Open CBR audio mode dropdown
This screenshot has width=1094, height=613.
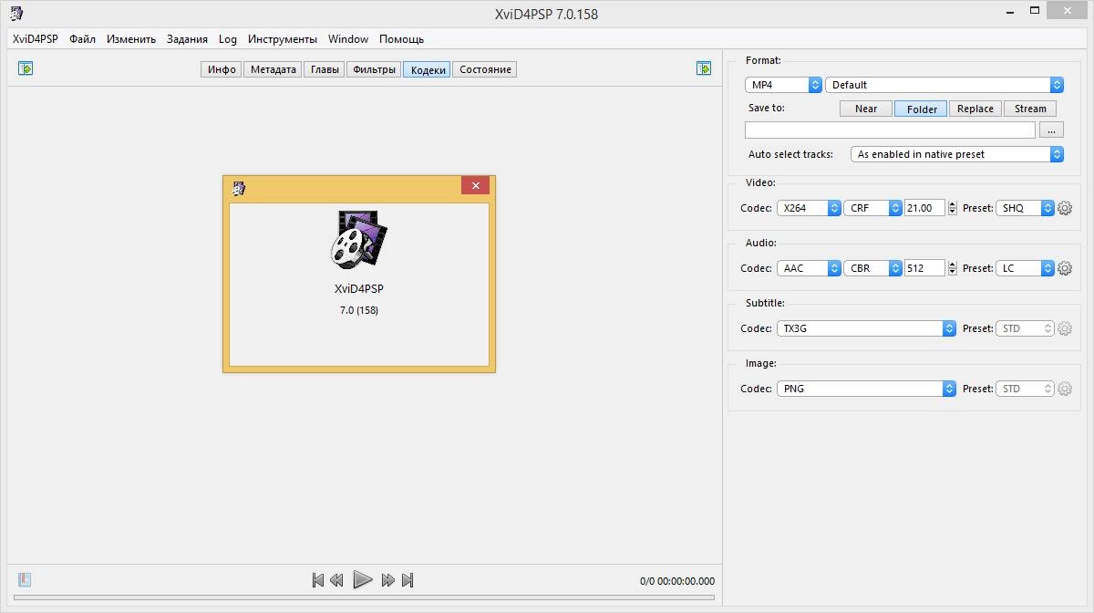[872, 268]
